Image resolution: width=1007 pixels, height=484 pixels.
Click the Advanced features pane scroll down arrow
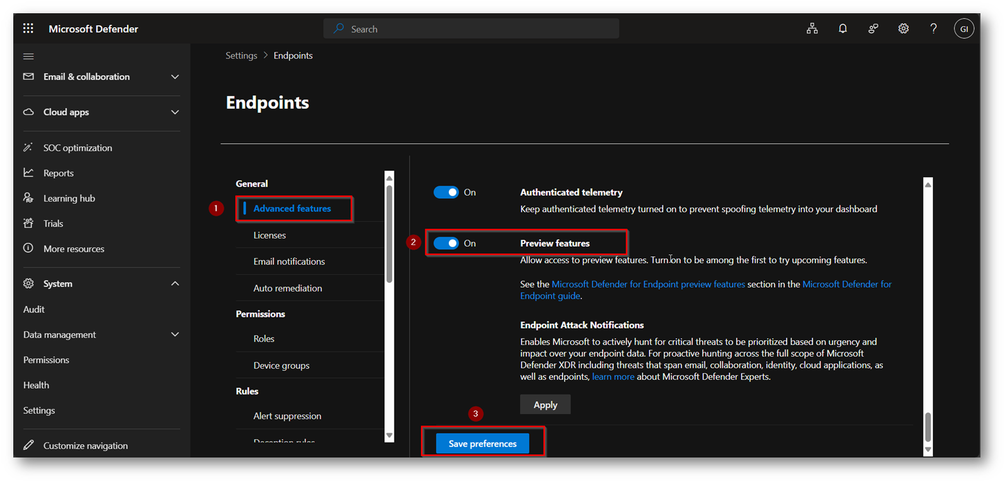click(928, 450)
